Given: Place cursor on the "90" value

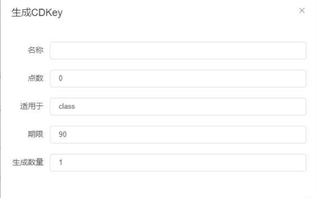Looking at the screenshot, I should 62,135.
